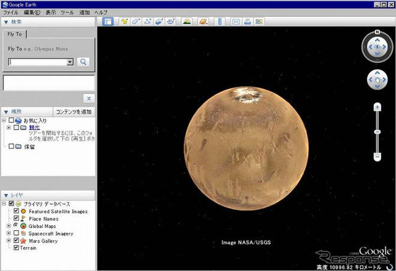Image resolution: width=396 pixels, height=271 pixels.
Task: Collapse the 検索 panel triangle
Action: pos(6,22)
